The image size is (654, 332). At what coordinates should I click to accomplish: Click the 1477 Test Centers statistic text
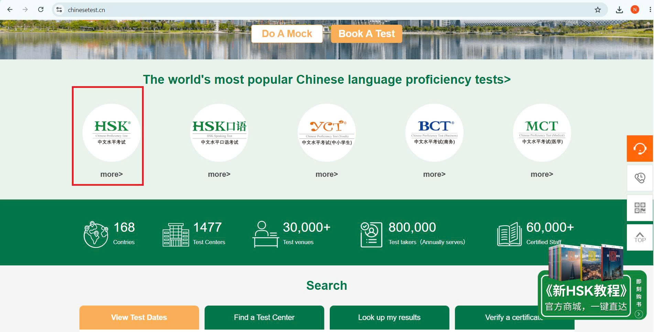click(209, 233)
